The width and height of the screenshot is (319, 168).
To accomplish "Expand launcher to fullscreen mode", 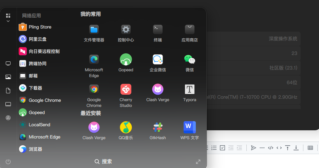I will [x=198, y=162].
